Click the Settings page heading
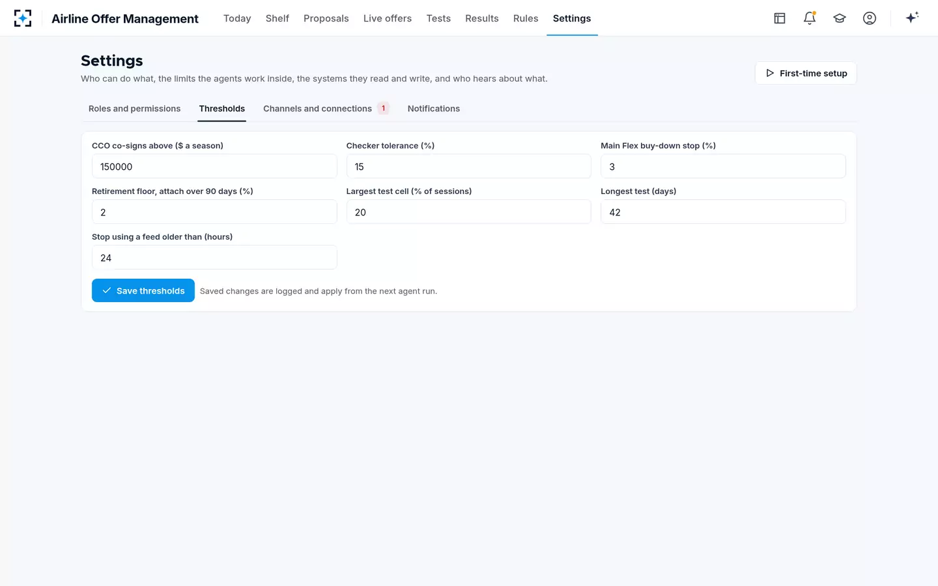 tap(112, 61)
